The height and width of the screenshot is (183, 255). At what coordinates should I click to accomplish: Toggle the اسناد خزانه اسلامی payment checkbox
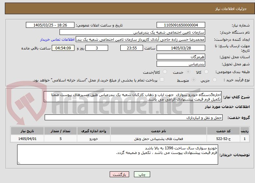tap(162, 79)
